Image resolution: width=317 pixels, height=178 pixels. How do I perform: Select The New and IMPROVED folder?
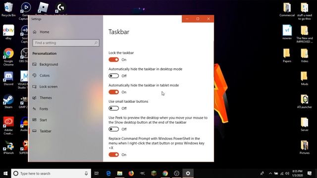[305, 34]
